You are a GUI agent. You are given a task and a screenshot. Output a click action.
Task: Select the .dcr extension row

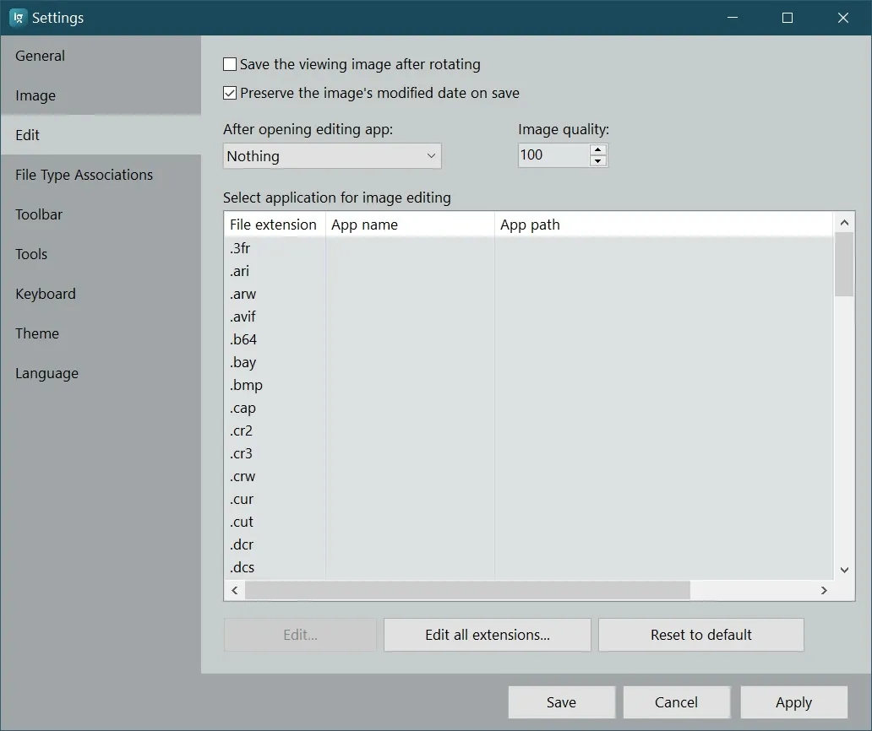[528, 544]
